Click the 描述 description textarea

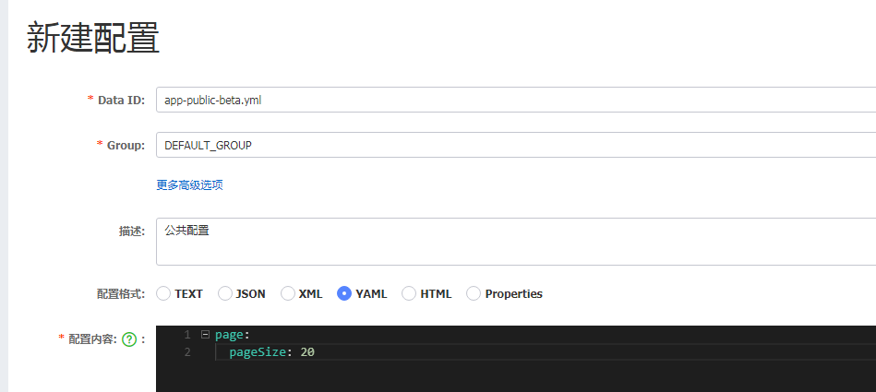click(x=516, y=242)
